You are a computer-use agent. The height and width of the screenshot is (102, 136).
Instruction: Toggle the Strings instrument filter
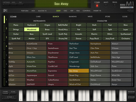[x=16, y=29]
